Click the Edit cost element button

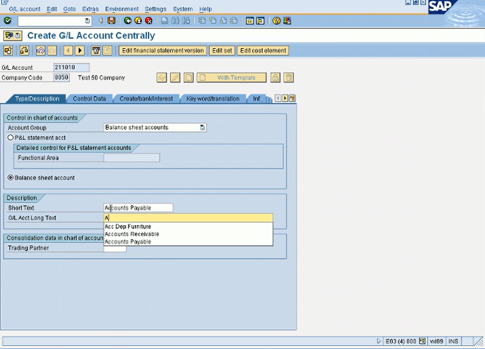click(x=263, y=50)
